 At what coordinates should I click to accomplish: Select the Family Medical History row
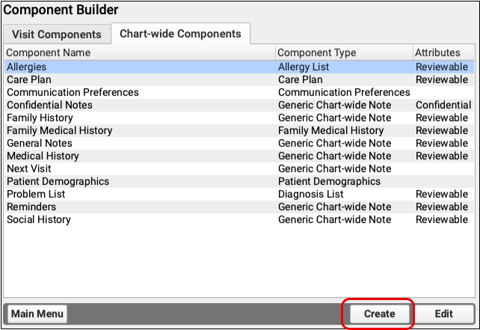click(59, 130)
